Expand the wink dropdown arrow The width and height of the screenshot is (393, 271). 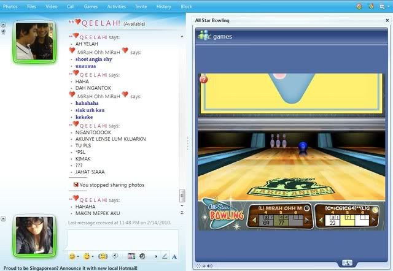click(x=93, y=256)
